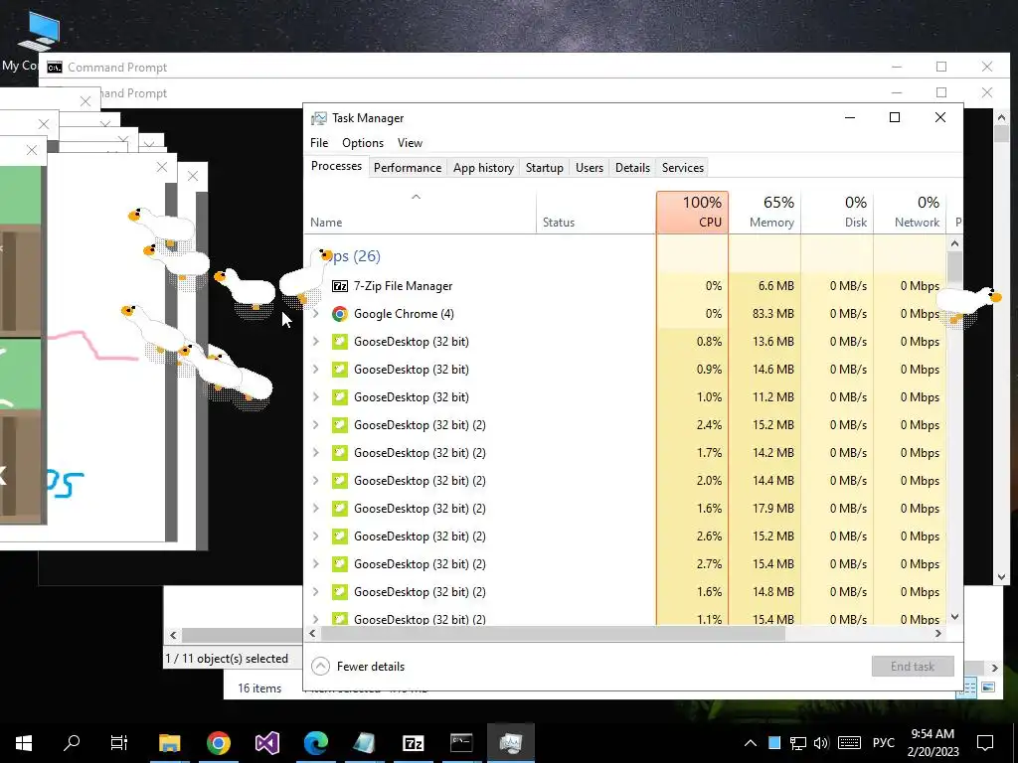Viewport: 1018px width, 763px height.
Task: Open the volume tray icon
Action: (x=821, y=743)
